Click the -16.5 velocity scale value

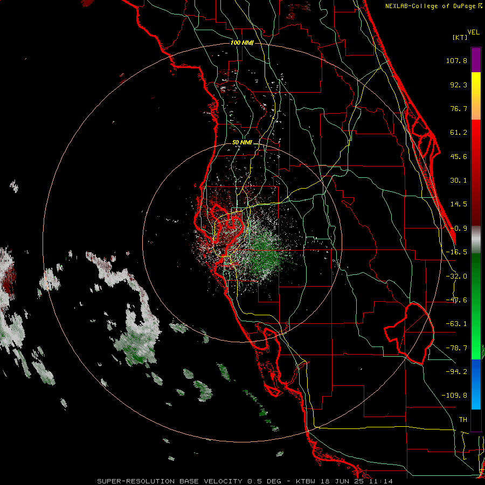point(456,252)
